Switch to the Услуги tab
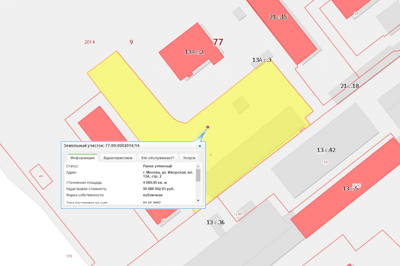Image resolution: width=400 pixels, height=266 pixels. [189, 158]
